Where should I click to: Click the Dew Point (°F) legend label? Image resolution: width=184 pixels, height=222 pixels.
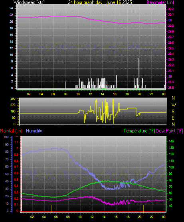pyautogui.click(x=169, y=131)
